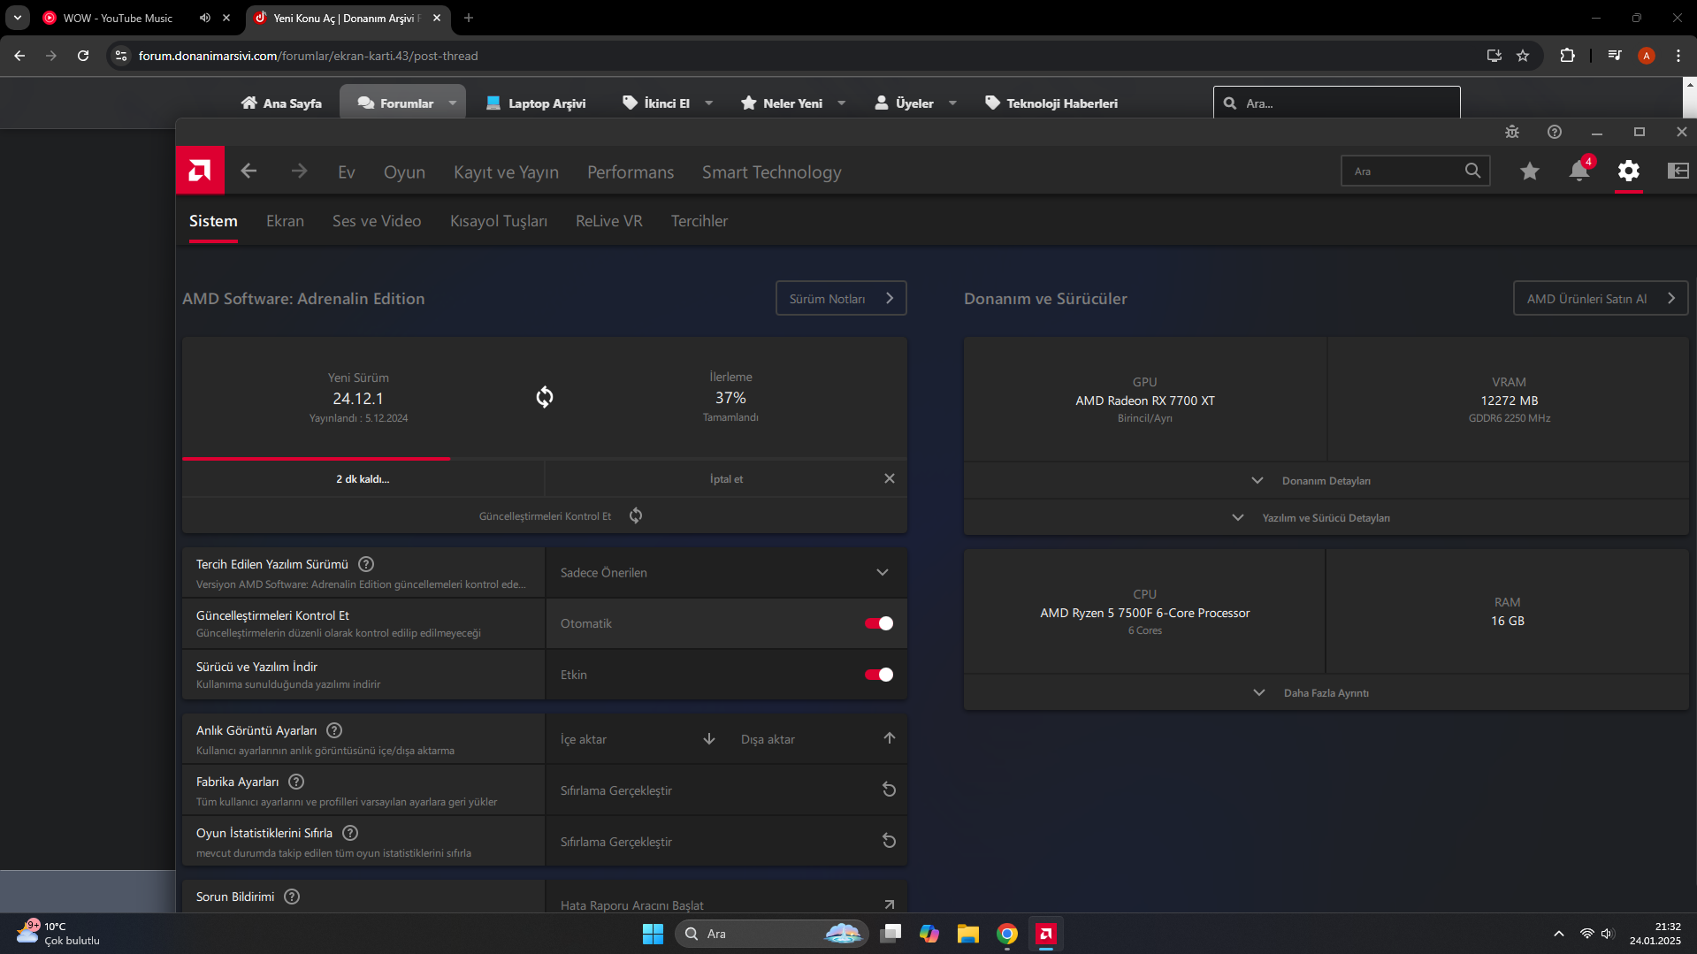Open the AMD bug report tool icon
The image size is (1697, 954).
coord(1512,132)
